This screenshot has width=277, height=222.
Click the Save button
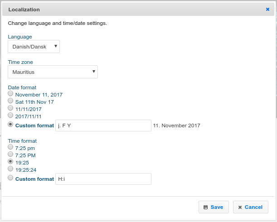(214, 207)
